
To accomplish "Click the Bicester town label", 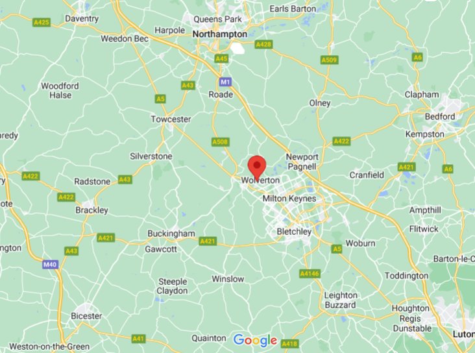I will [x=86, y=316].
